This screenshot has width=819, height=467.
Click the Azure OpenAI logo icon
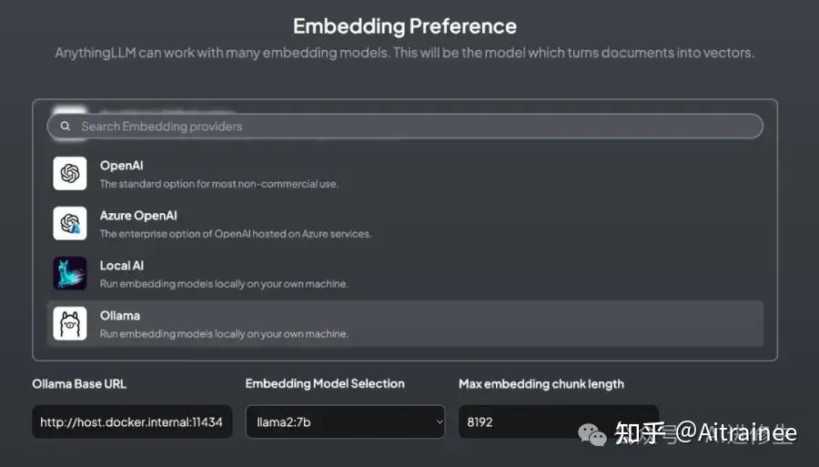coord(70,223)
